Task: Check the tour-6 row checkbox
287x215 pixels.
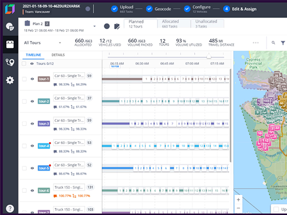Action: coord(24,191)
